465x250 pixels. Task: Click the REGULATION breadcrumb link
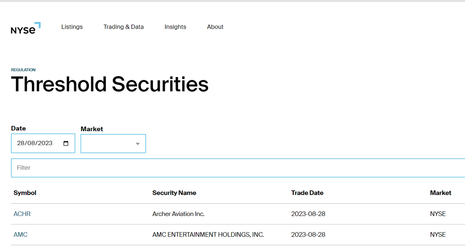(23, 70)
